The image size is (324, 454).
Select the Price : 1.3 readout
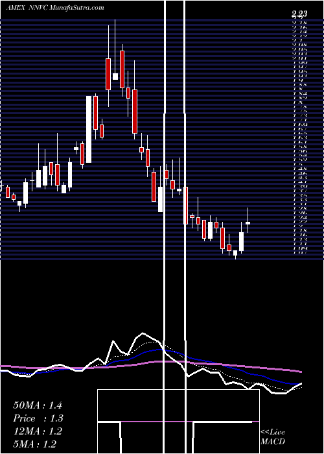[x=38, y=418]
